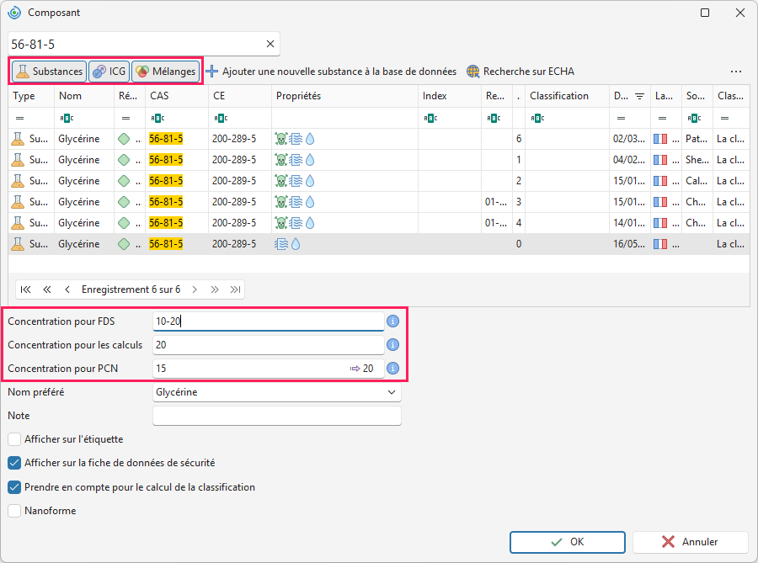The height and width of the screenshot is (563, 758).
Task: Open the D... column filter icon
Action: [639, 96]
